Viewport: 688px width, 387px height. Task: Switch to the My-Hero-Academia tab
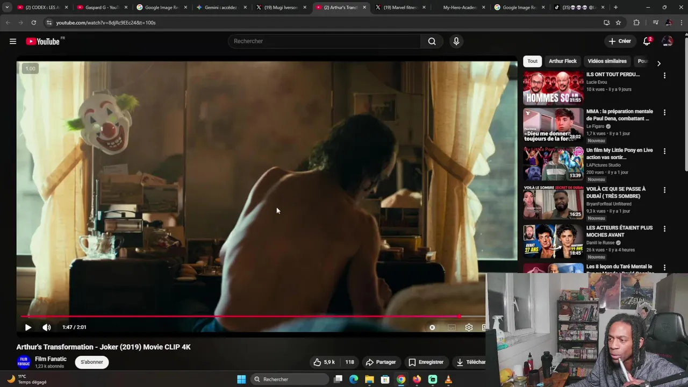click(460, 8)
